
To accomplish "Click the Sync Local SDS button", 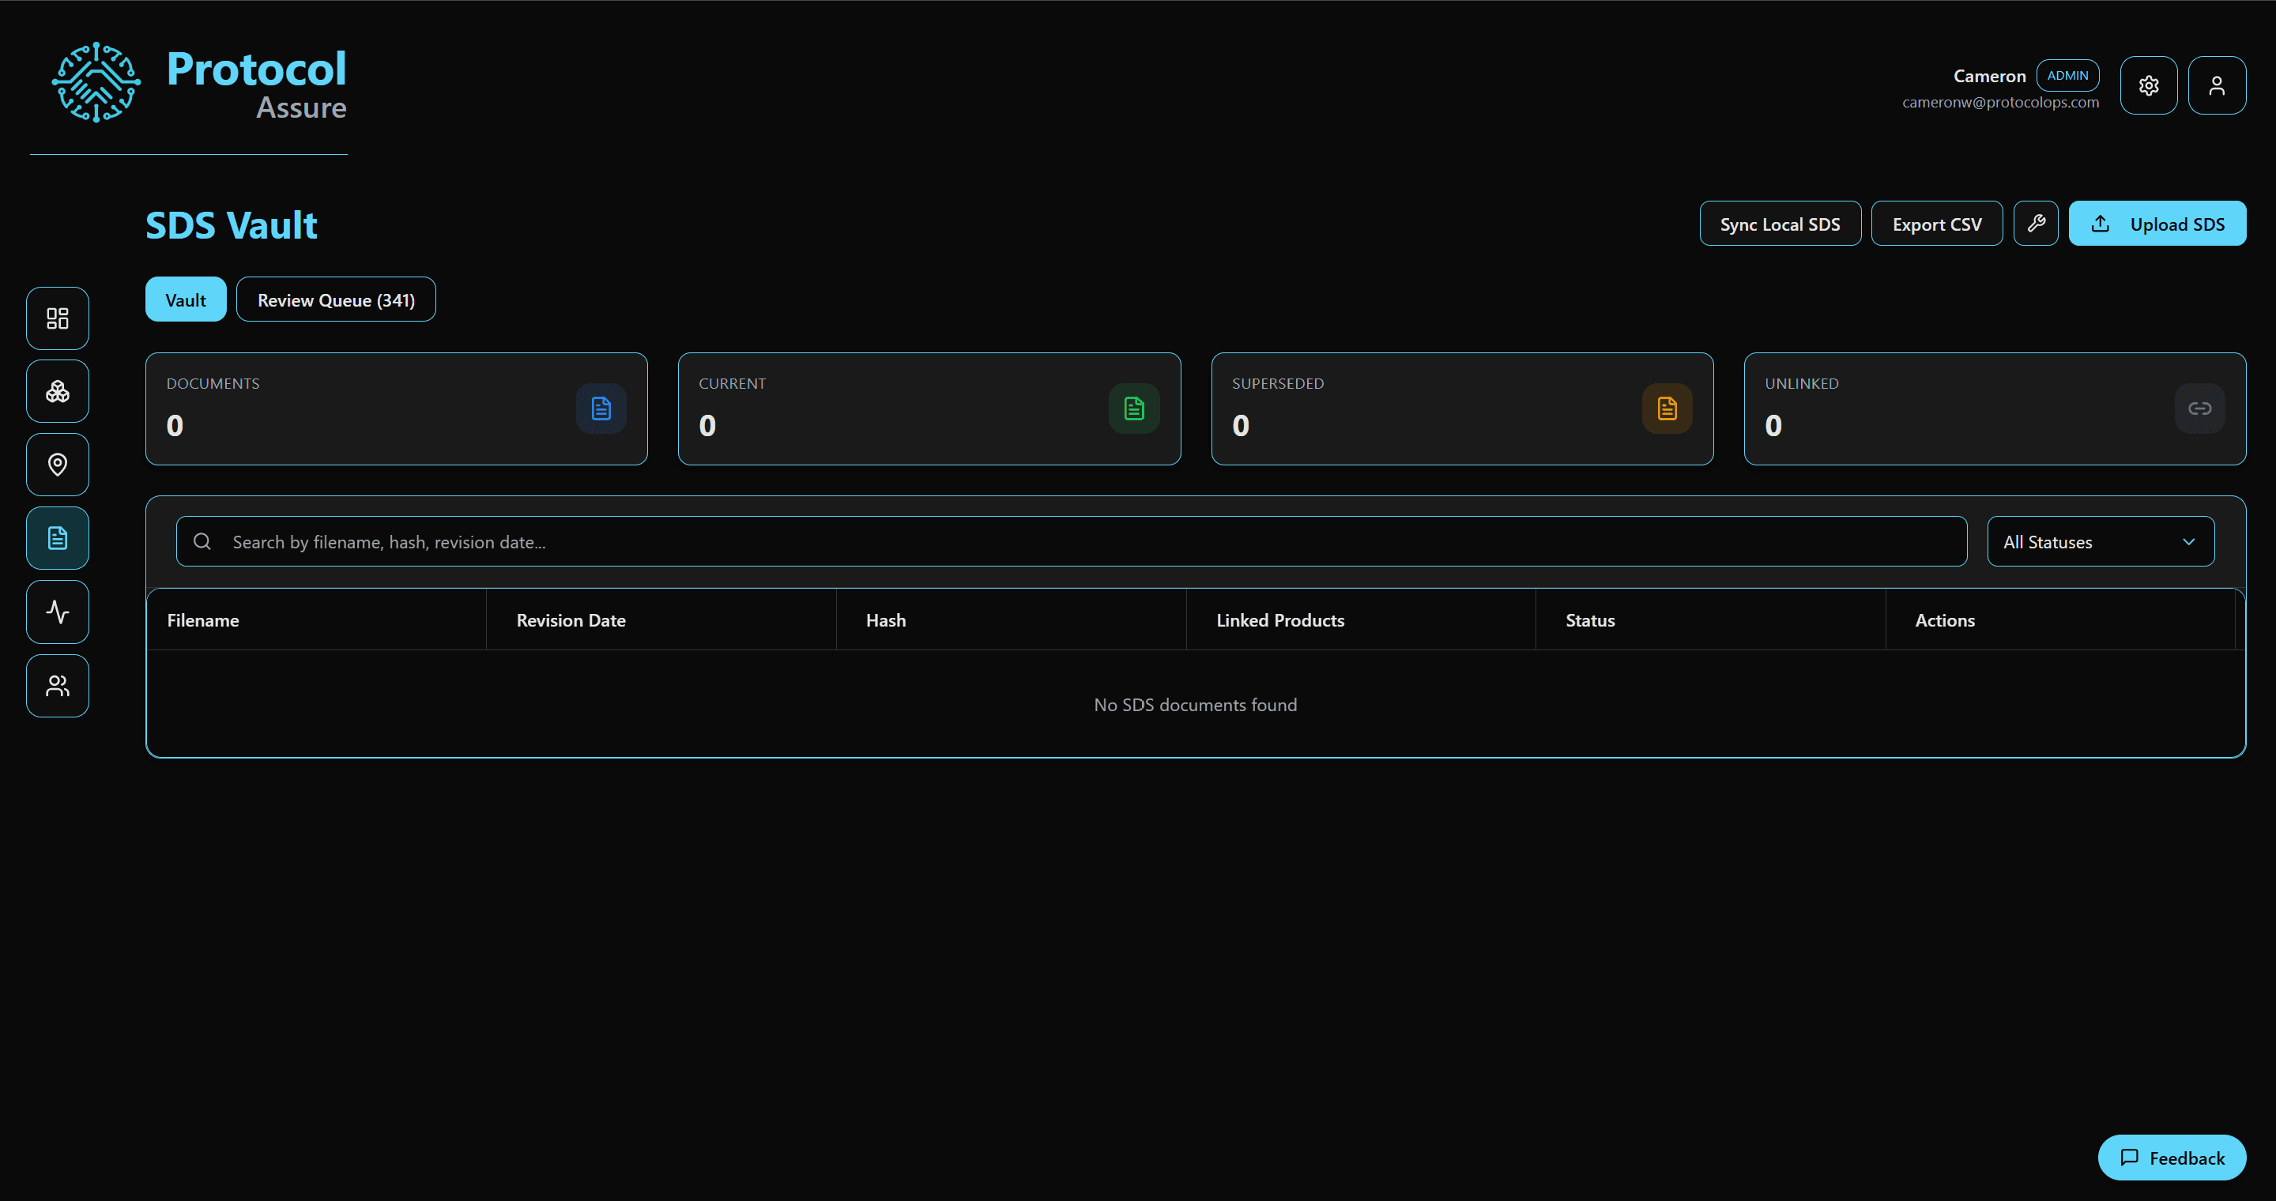I will point(1780,224).
